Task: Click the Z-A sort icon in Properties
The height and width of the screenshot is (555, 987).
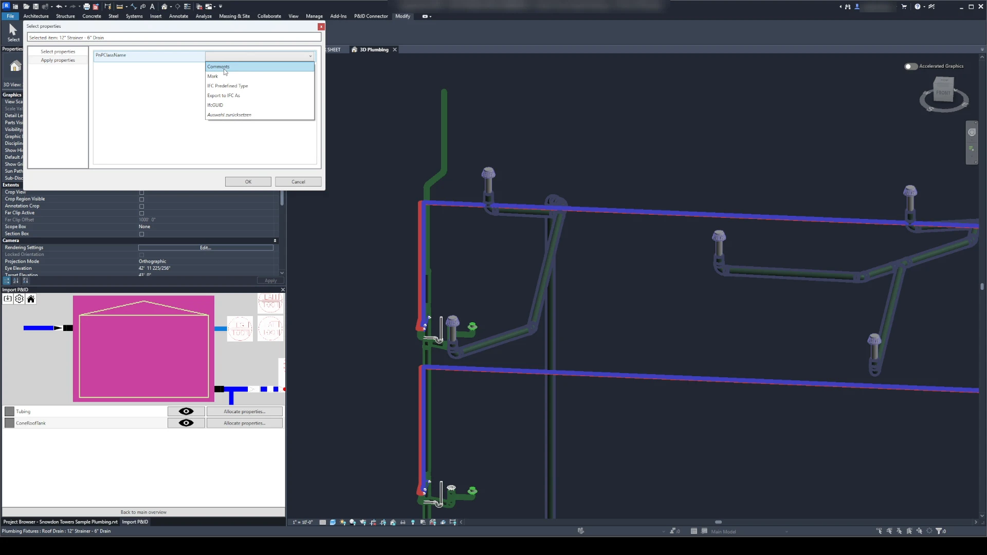Action: point(26,281)
